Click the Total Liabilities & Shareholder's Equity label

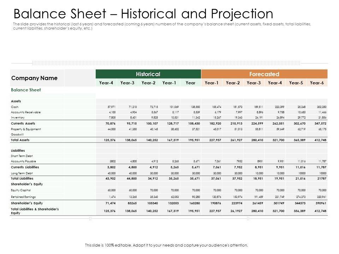click(x=34, y=211)
